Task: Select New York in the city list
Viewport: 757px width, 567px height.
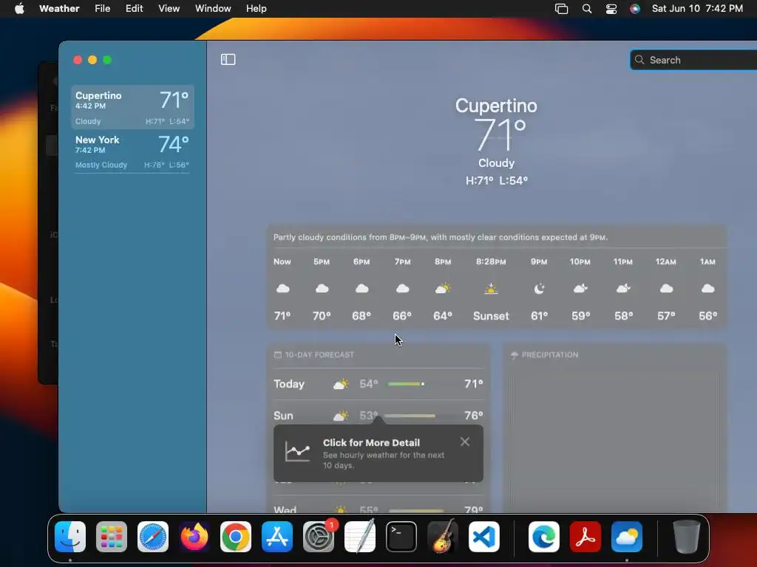Action: [133, 151]
